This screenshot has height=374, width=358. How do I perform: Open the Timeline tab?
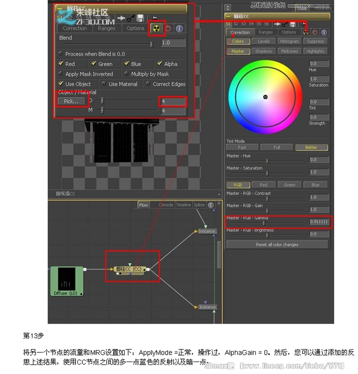[183, 205]
